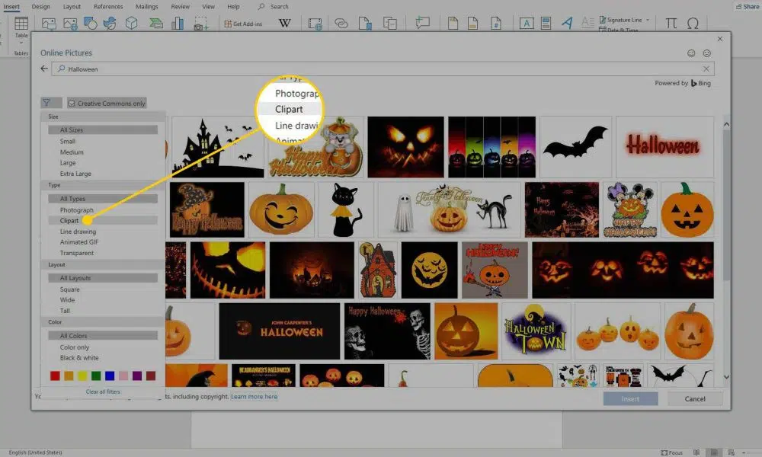Open the Shapes gallery icon
Image resolution: width=762 pixels, height=457 pixels.
coord(91,23)
